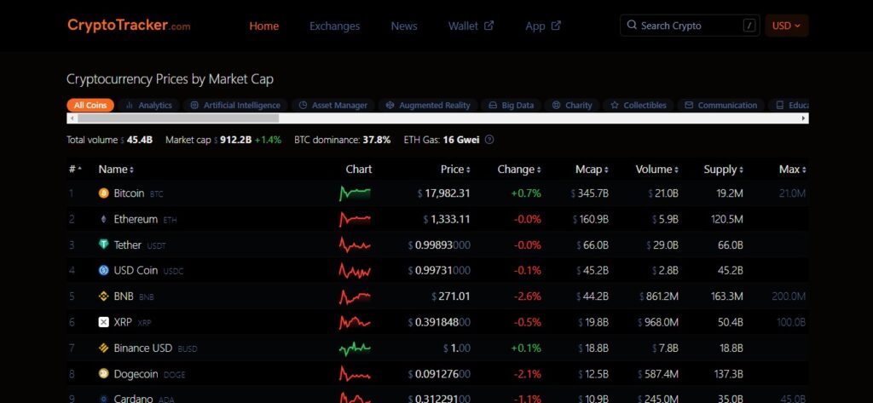Open the Ethereum sparkline chart

point(355,219)
